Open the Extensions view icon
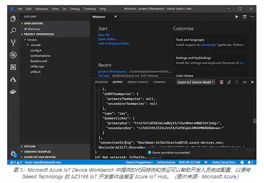The image size is (264, 183). coord(13,67)
